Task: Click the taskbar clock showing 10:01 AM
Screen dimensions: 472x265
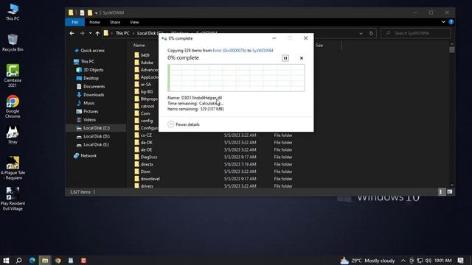Action: (443, 260)
